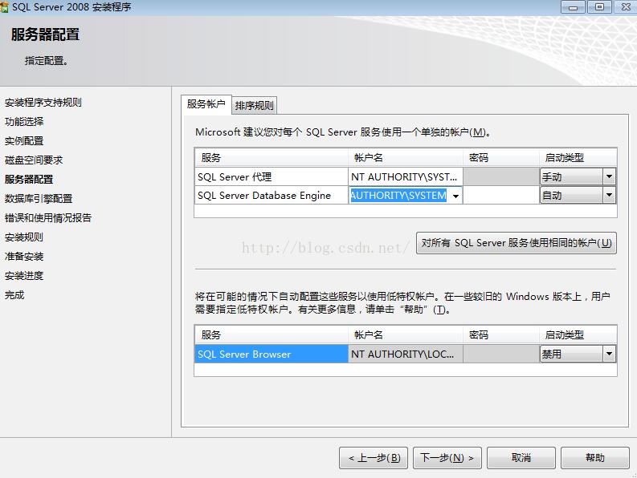
Task: Go back with 上一步(B) button
Action: (x=374, y=458)
